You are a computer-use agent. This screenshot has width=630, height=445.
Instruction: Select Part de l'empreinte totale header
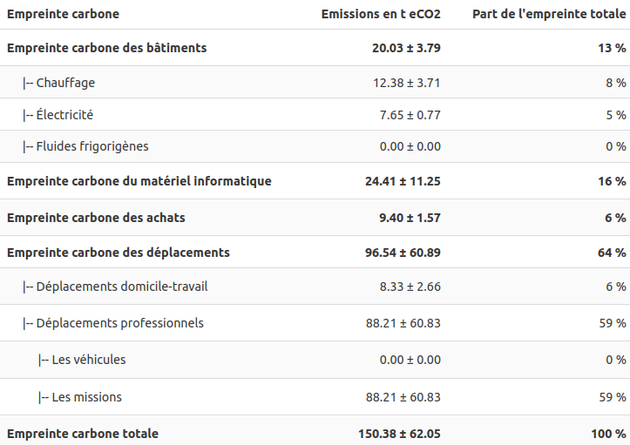pyautogui.click(x=549, y=14)
